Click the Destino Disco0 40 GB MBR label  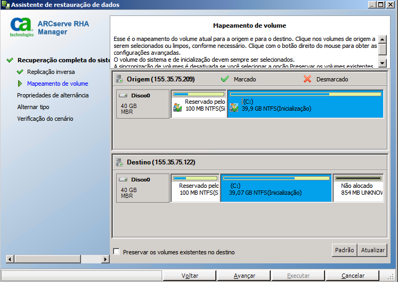[143, 188]
